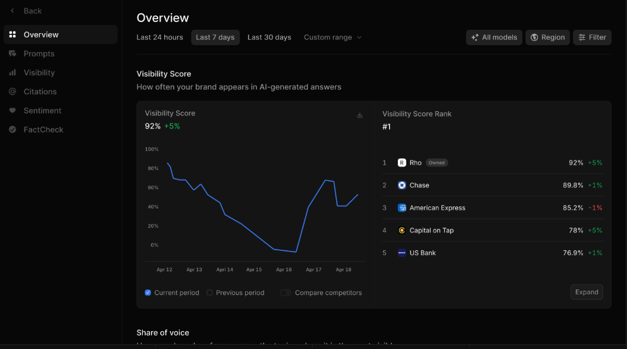Select the Capital on Tap row name
Screen dimensions: 627x349
click(431, 230)
